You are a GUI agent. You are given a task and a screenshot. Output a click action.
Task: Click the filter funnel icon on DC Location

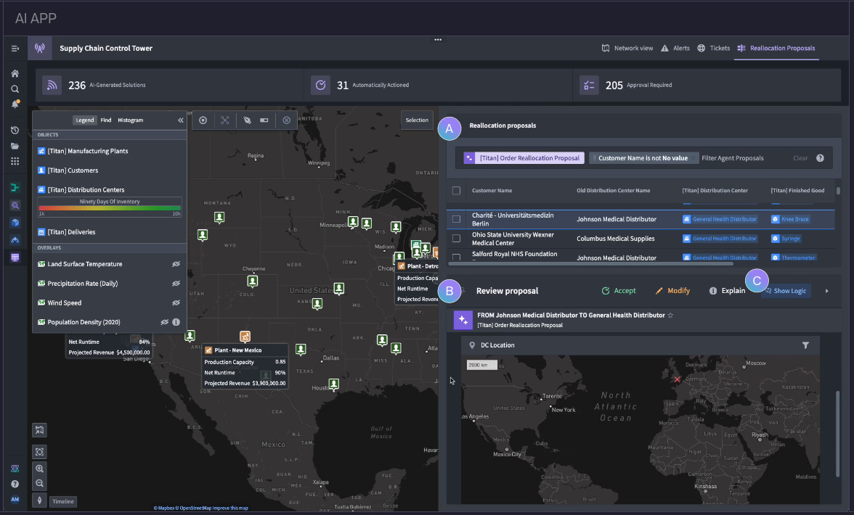click(x=805, y=345)
